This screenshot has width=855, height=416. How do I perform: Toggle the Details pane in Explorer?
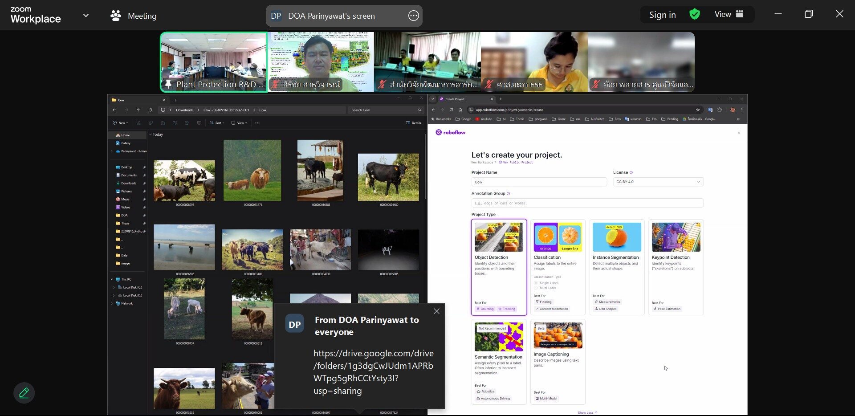point(413,123)
